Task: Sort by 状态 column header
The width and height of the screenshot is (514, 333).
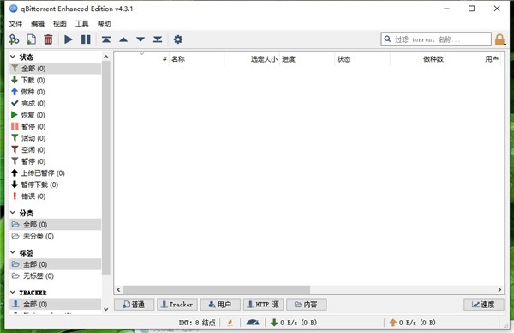Action: tap(362, 59)
